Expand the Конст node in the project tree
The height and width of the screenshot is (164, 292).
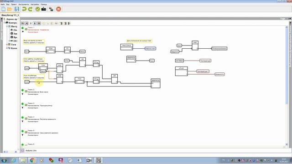point(7,48)
